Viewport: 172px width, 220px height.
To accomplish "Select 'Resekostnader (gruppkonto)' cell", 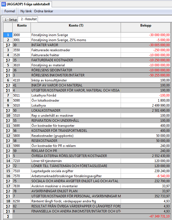I will pos(76,136).
